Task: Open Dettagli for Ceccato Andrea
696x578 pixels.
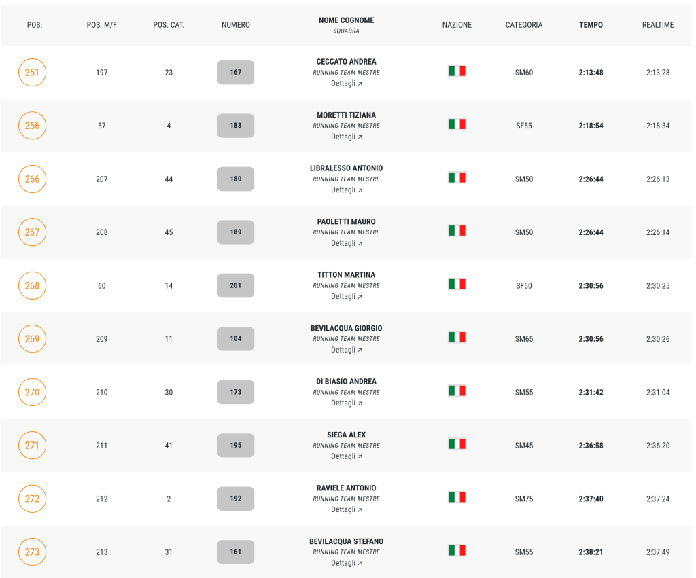Action: click(x=346, y=84)
